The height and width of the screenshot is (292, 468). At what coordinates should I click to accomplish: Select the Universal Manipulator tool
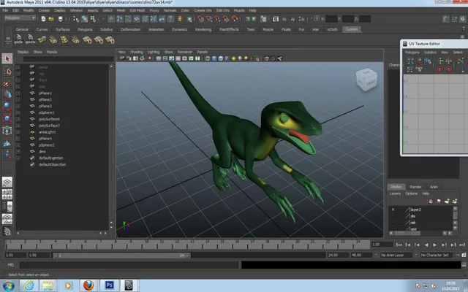click(x=7, y=131)
